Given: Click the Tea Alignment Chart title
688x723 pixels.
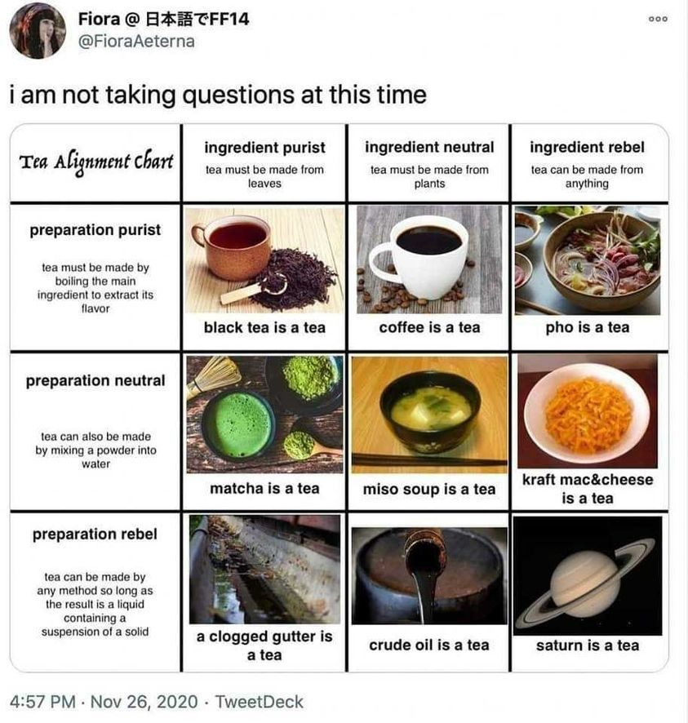Looking at the screenshot, I should point(96,162).
